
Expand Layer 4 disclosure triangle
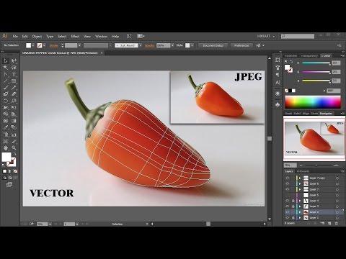click(300, 201)
